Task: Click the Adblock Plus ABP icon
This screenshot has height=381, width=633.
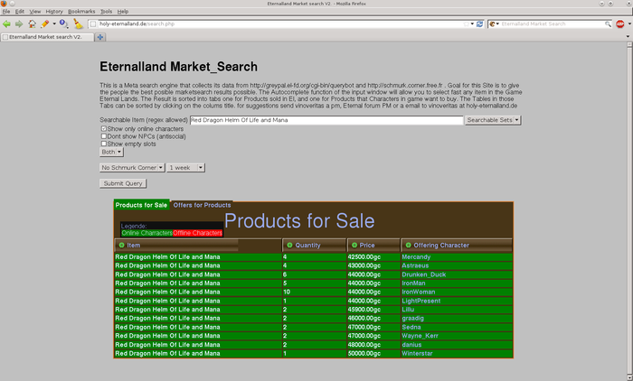Action: [620, 24]
